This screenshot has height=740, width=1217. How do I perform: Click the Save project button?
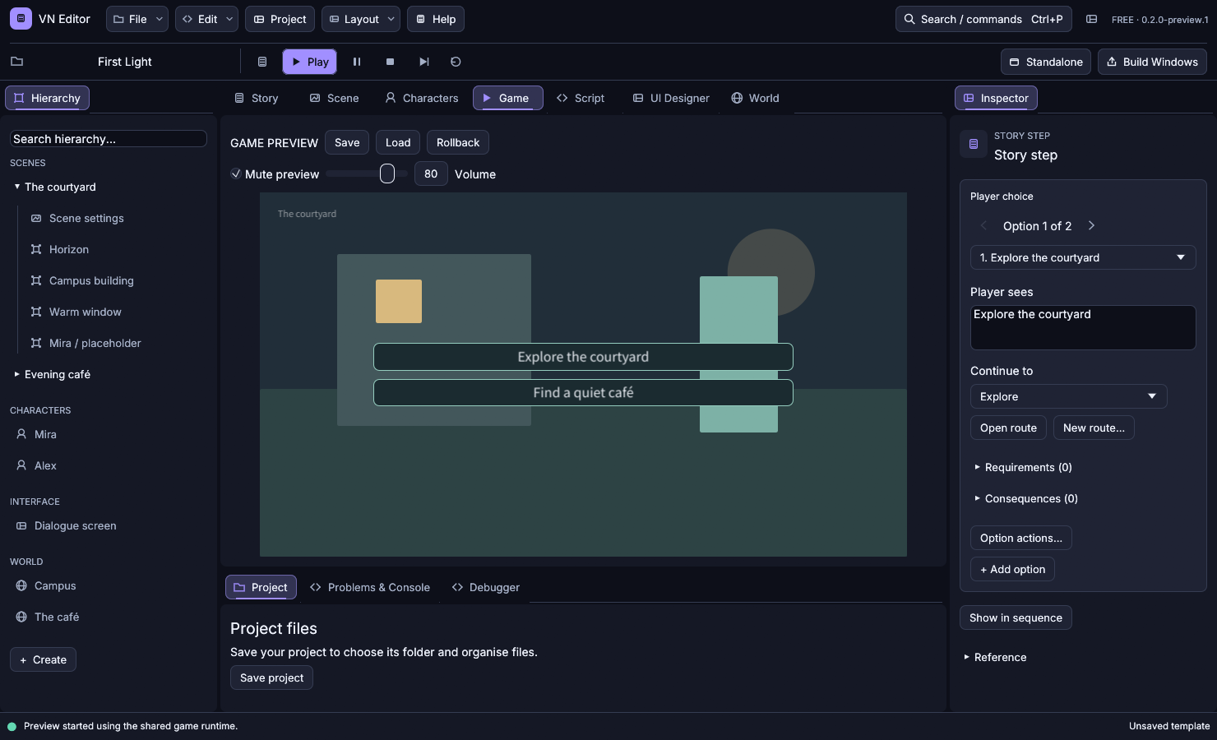click(x=271, y=678)
